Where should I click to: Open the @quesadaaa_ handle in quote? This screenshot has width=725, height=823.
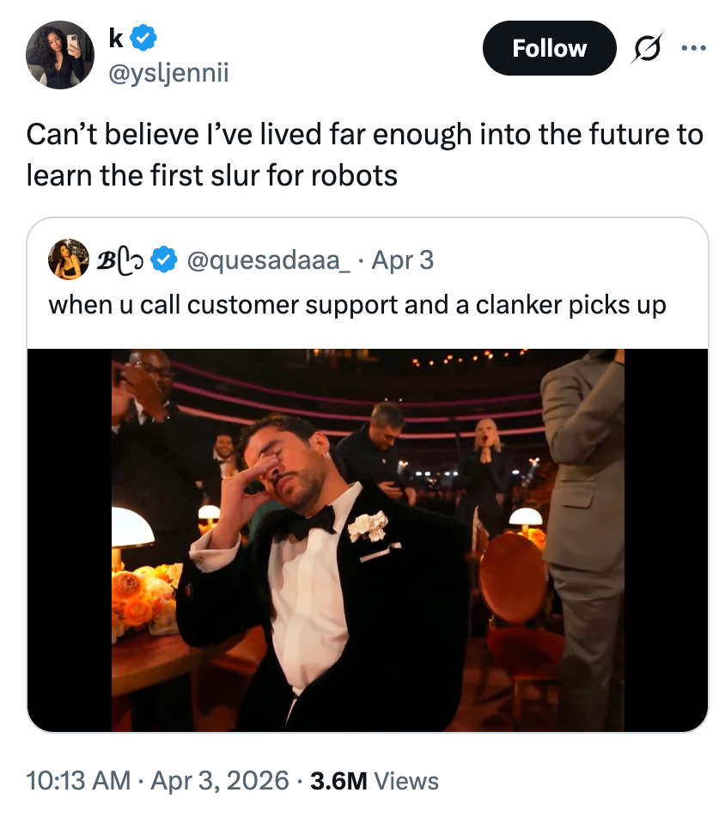pyautogui.click(x=267, y=259)
